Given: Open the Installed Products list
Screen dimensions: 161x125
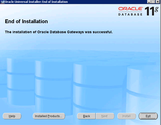Looking at the screenshot, I should coord(49,116).
